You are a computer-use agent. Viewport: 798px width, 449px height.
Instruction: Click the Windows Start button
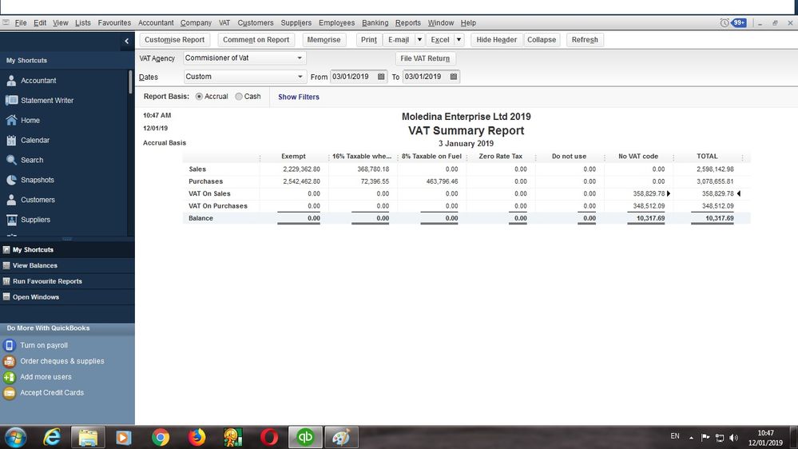pos(15,437)
